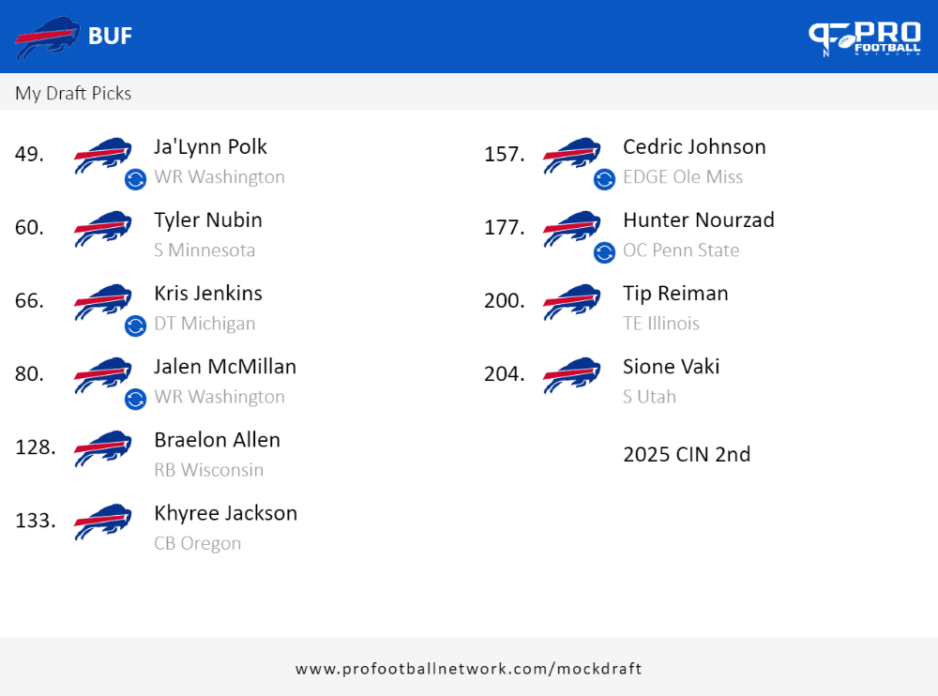The width and height of the screenshot is (938, 696).
Task: Click the trade swap icon beside Hunter Nourzad
Action: click(604, 252)
